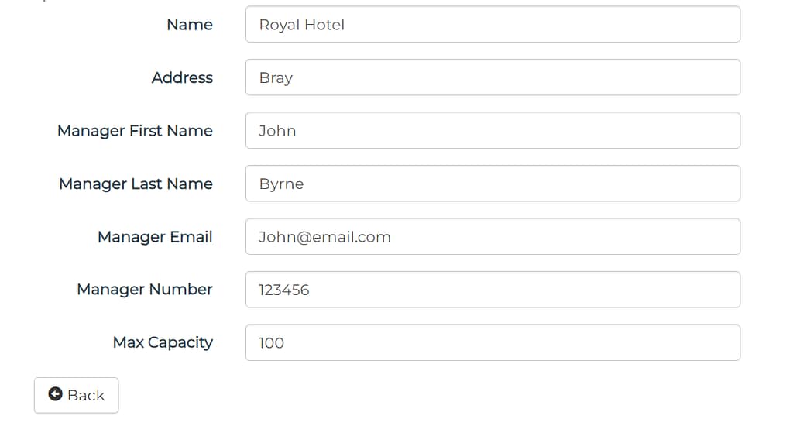793x426 pixels.
Task: Click the "123456" number value
Action: coord(284,290)
